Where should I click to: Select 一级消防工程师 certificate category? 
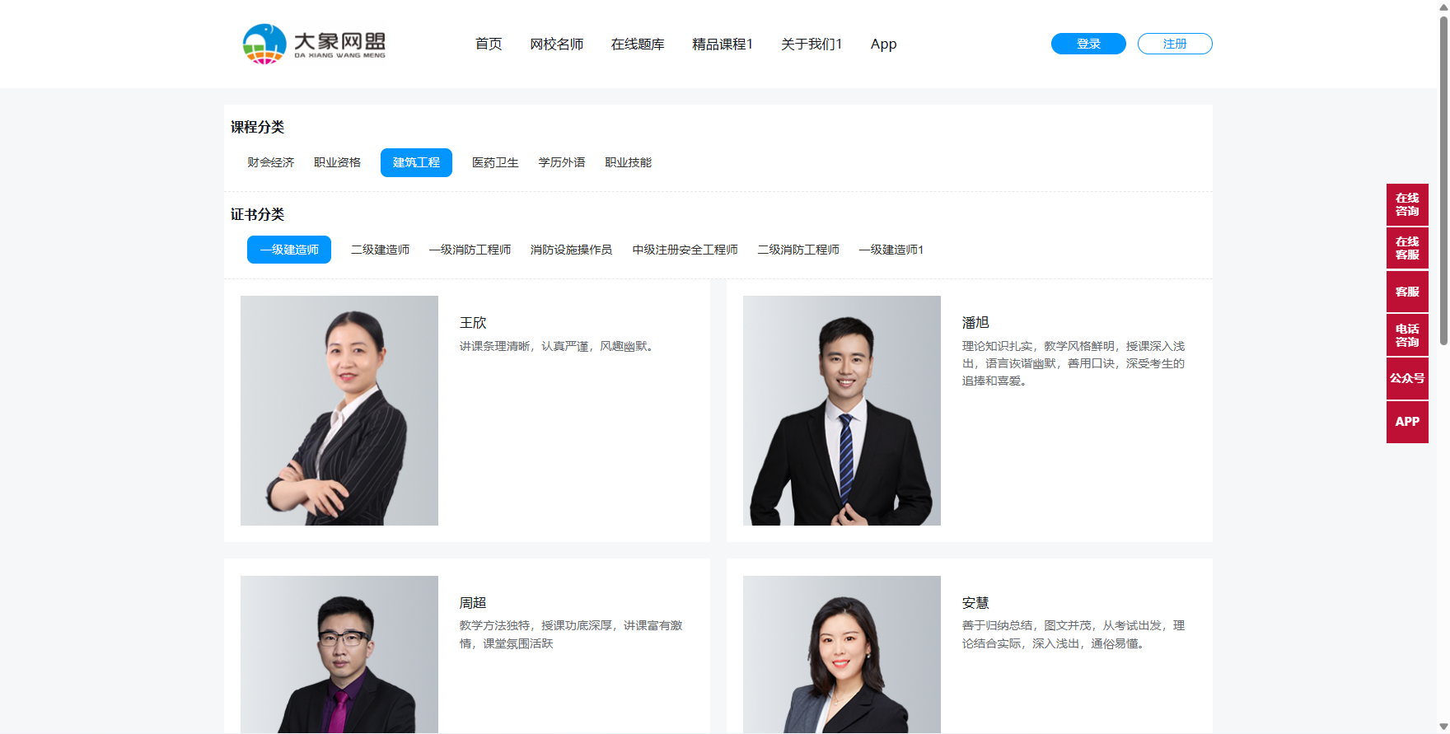point(470,250)
